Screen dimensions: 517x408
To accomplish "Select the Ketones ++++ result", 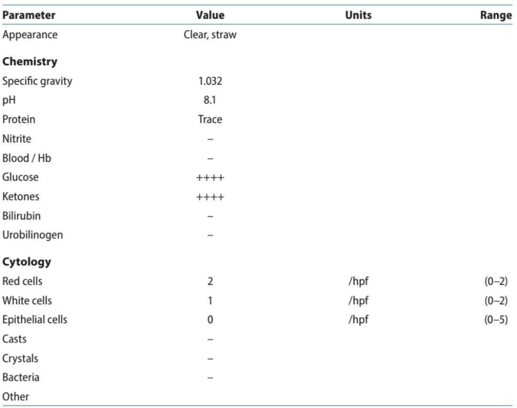I will [210, 197].
